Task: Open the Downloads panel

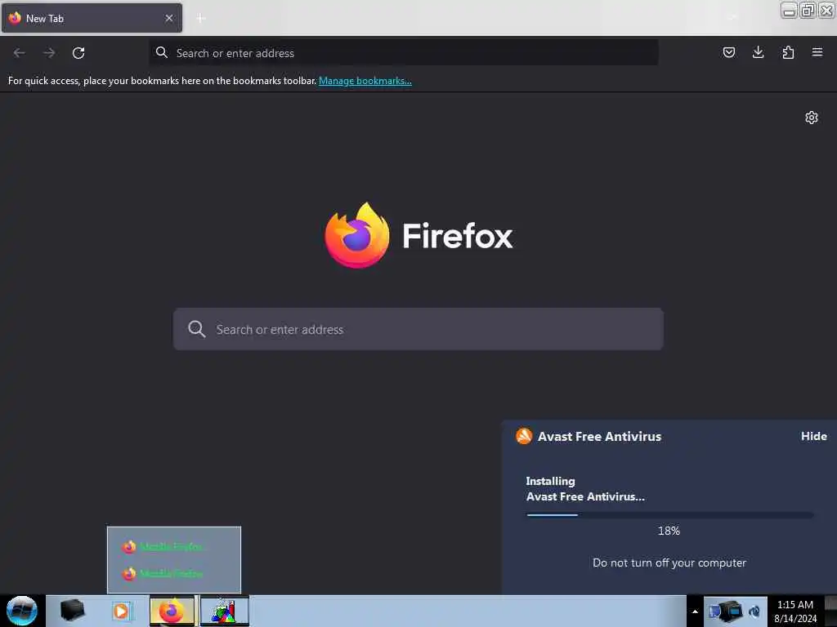Action: tap(758, 52)
